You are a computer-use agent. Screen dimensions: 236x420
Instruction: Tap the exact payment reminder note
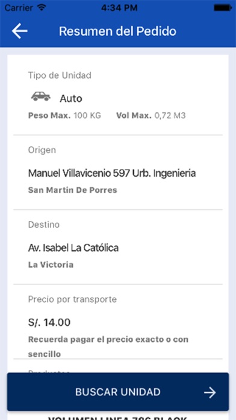pyautogui.click(x=108, y=347)
